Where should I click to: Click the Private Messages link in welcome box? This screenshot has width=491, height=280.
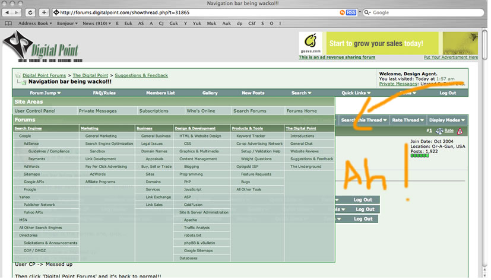pyautogui.click(x=398, y=84)
